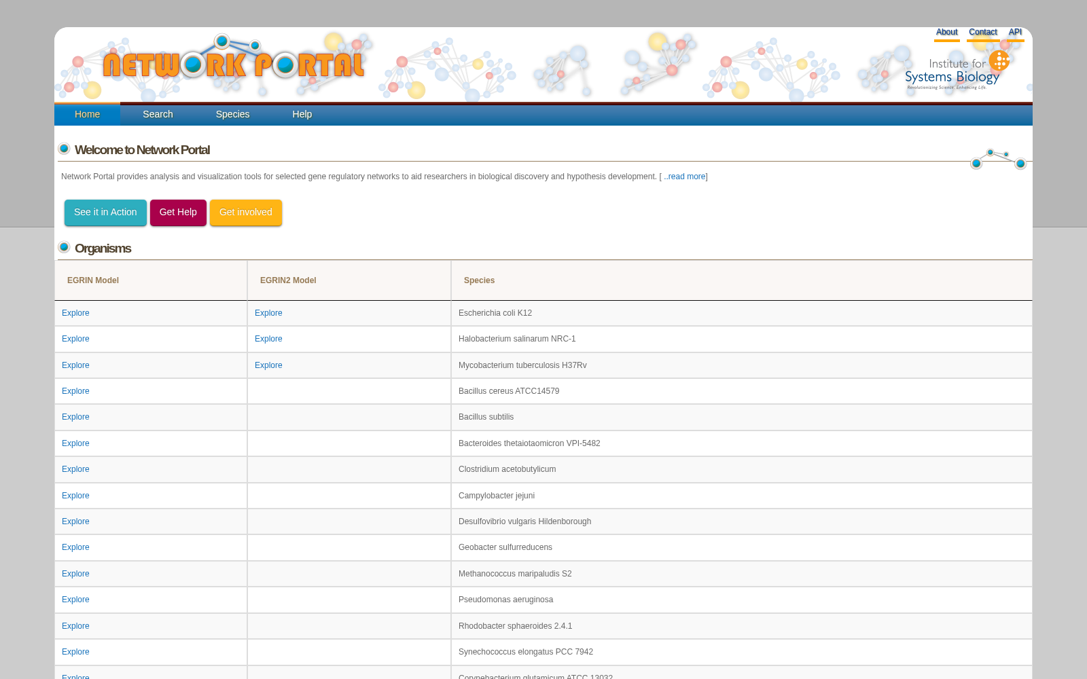Explore EGRIN model for Escherichia coli K12
The height and width of the screenshot is (679, 1087).
pos(75,313)
